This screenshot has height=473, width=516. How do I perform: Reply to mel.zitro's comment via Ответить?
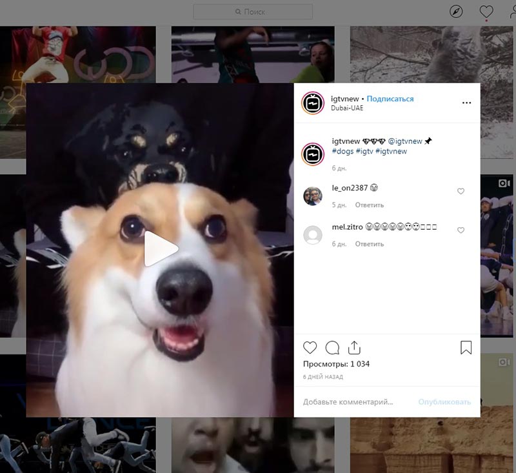pos(369,244)
